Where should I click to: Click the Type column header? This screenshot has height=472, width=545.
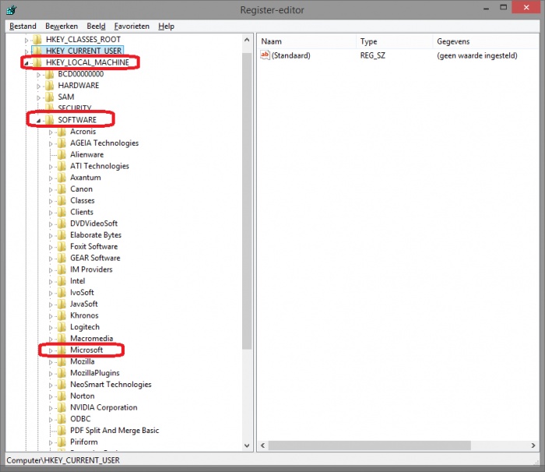tap(395, 41)
